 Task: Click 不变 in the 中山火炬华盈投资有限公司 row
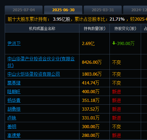coord(116,74)
